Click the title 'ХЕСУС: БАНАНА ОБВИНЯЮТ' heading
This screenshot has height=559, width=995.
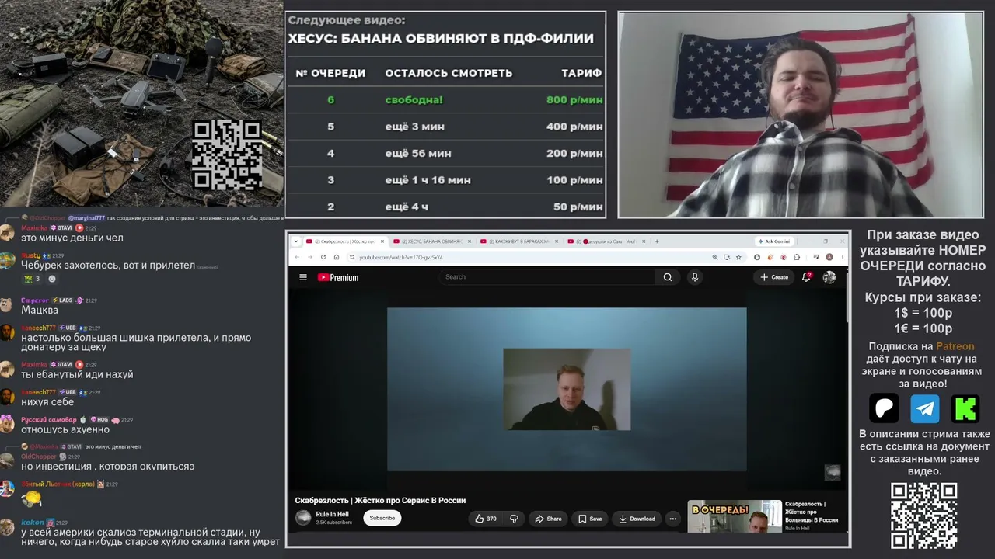441,38
